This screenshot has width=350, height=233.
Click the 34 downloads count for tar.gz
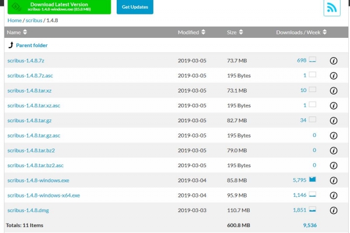pyautogui.click(x=303, y=120)
